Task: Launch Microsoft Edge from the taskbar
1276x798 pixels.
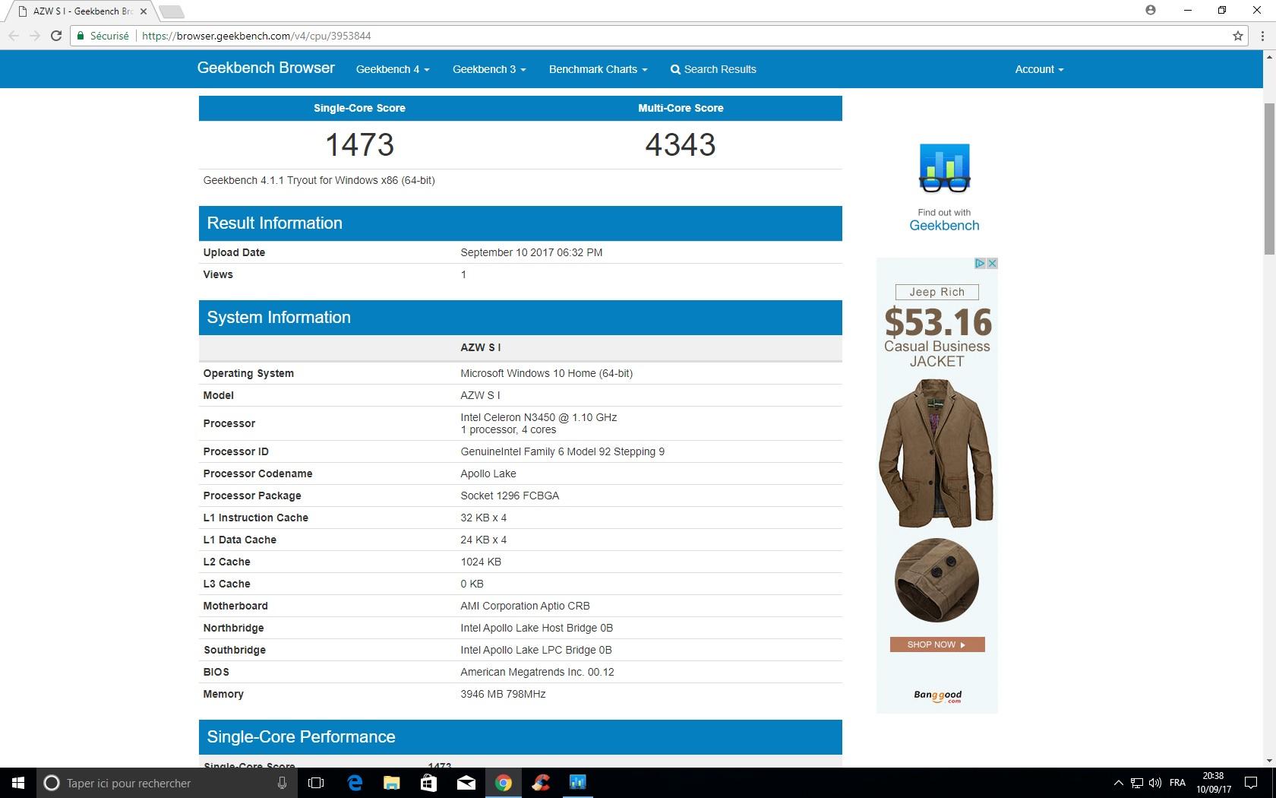Action: (x=355, y=783)
